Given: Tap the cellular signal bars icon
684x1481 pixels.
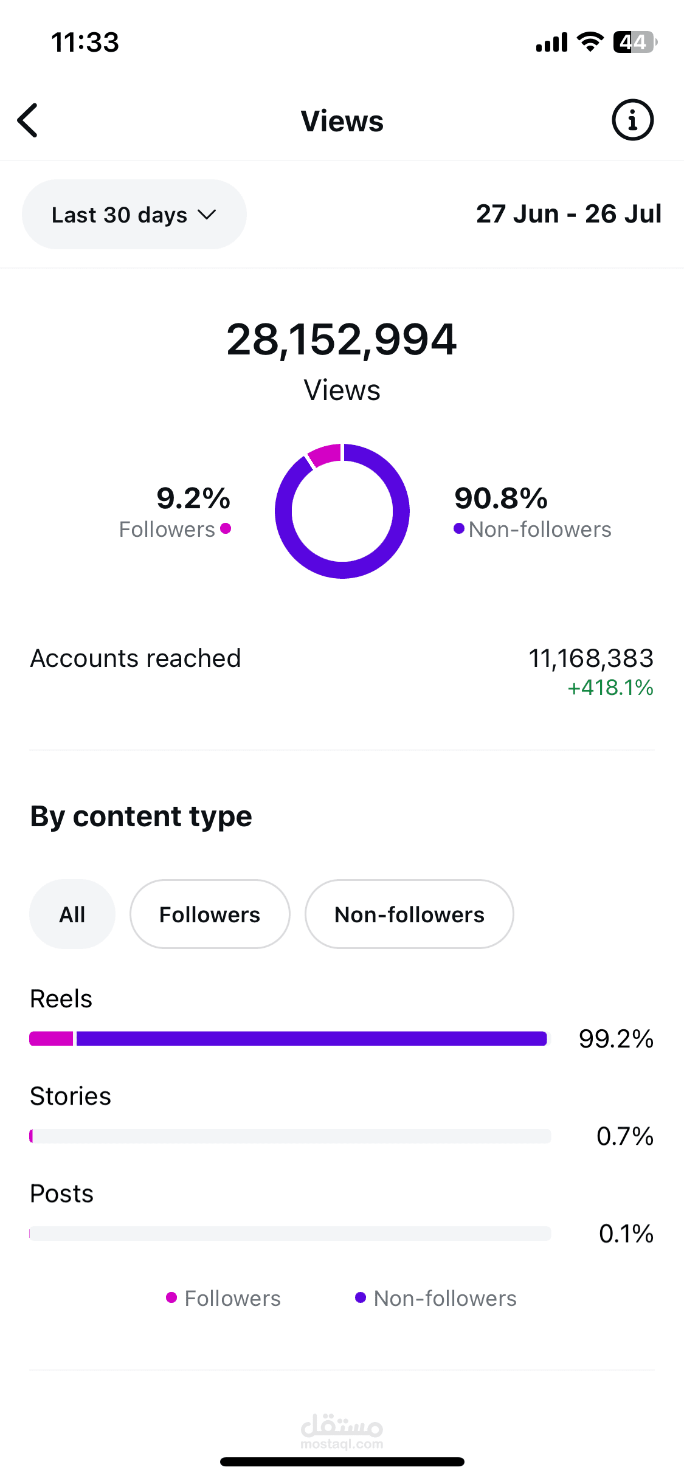Looking at the screenshot, I should [551, 43].
